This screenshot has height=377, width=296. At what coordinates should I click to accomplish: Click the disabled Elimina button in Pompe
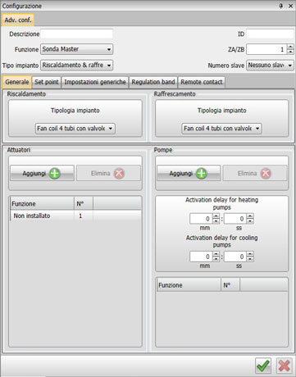click(255, 173)
